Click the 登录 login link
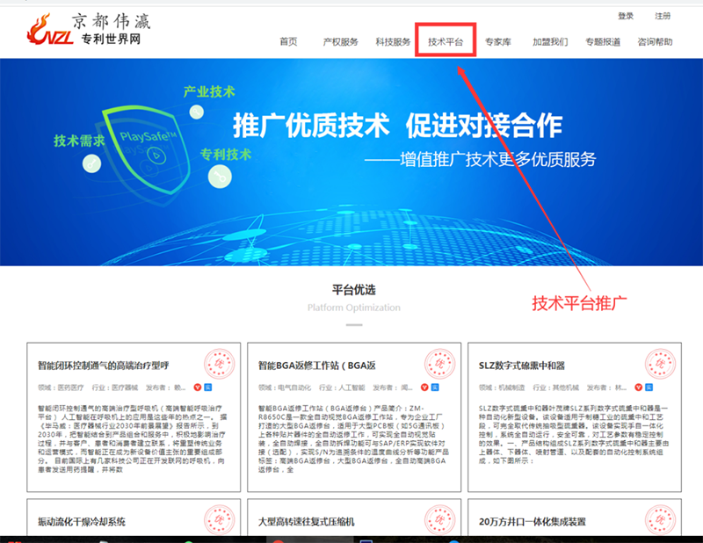 point(626,16)
